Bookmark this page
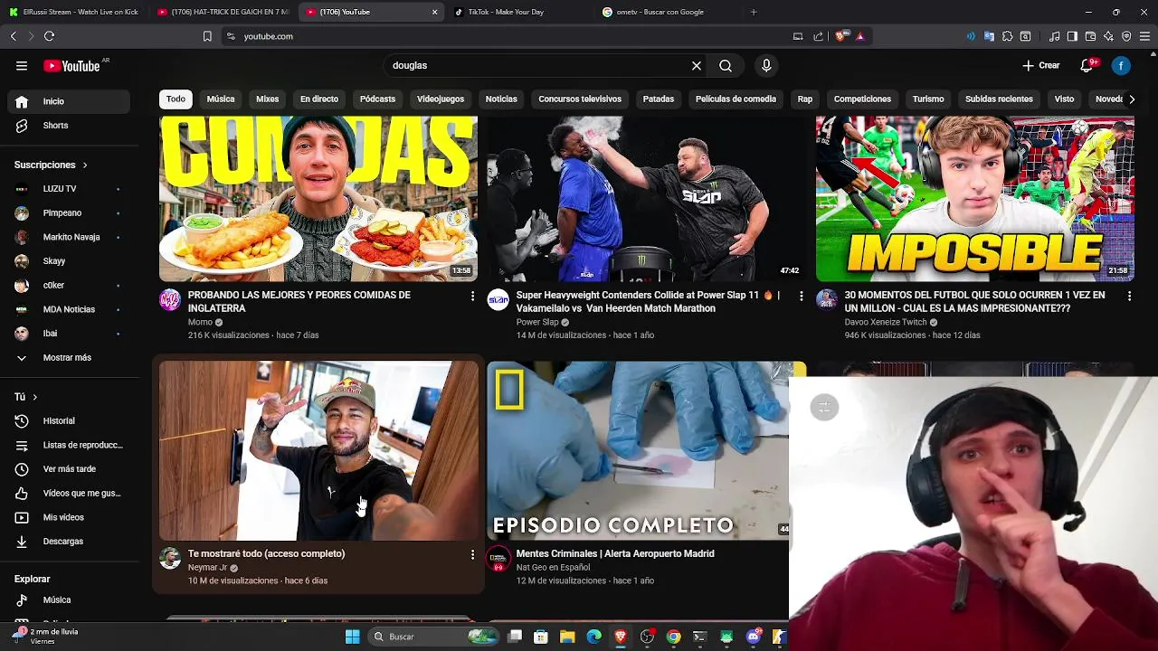The image size is (1158, 651). [x=207, y=36]
